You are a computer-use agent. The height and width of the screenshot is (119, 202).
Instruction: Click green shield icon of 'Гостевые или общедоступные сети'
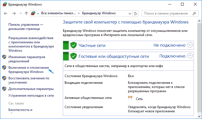click(74, 56)
